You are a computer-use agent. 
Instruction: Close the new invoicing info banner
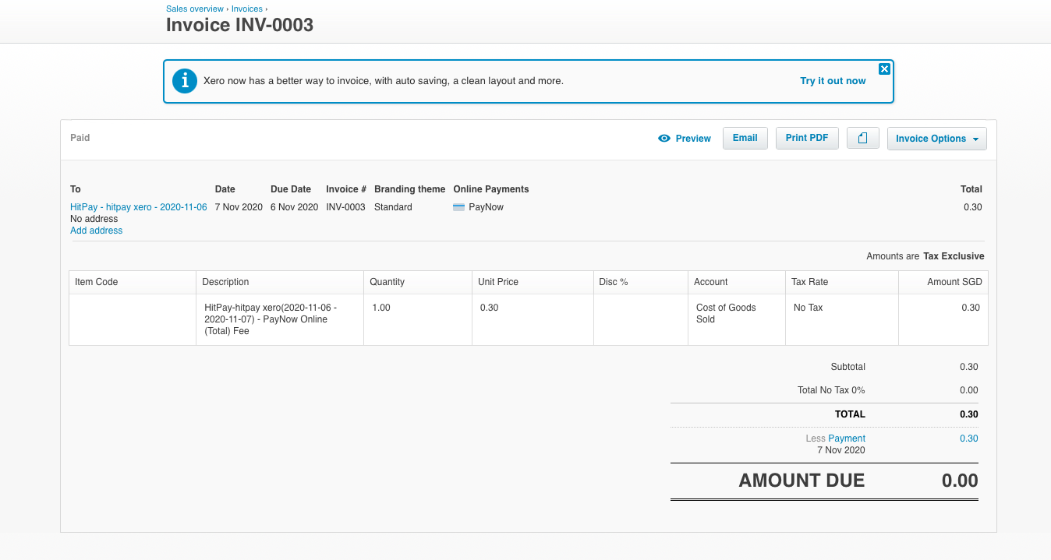pyautogui.click(x=884, y=69)
